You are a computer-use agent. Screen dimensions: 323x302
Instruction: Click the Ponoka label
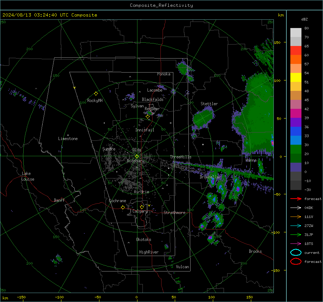point(164,74)
